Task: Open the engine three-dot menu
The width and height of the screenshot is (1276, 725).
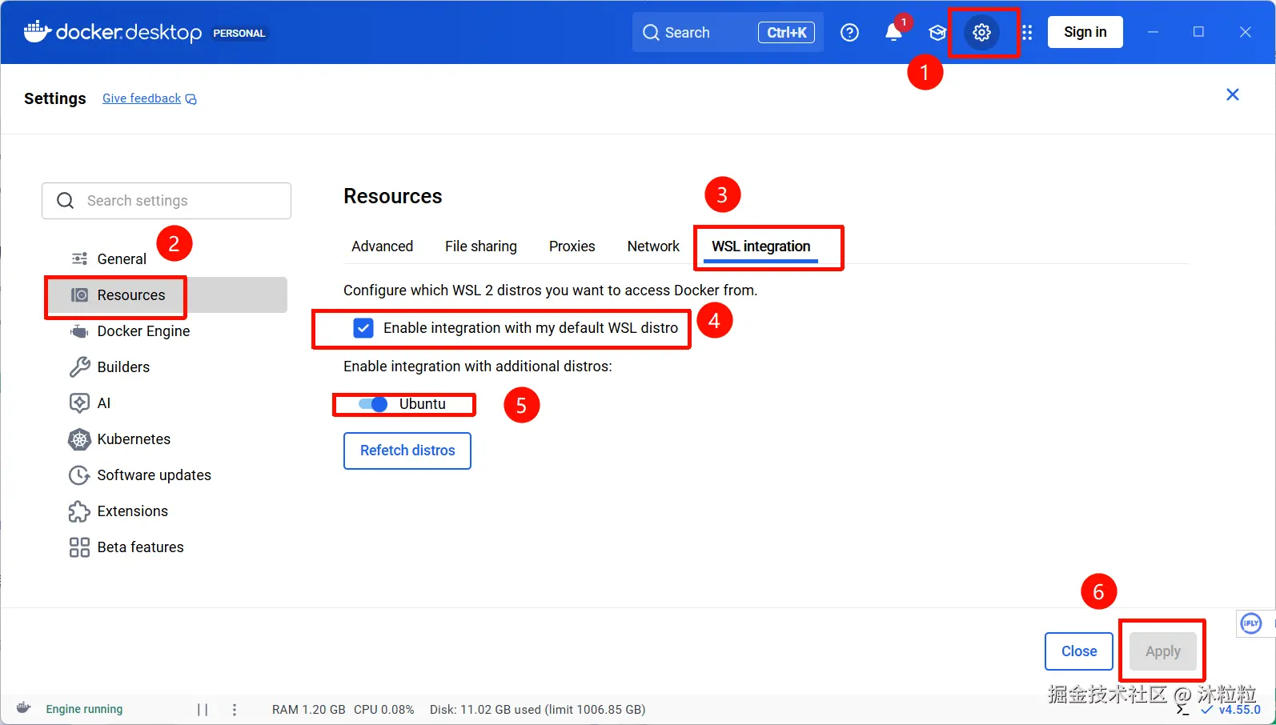Action: tap(234, 709)
